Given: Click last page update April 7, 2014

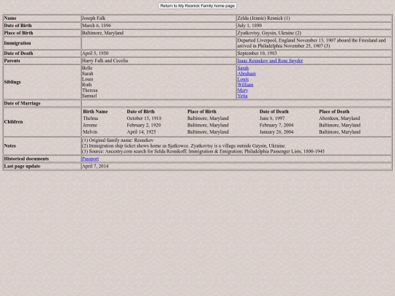Looking at the screenshot, I should 95,166.
